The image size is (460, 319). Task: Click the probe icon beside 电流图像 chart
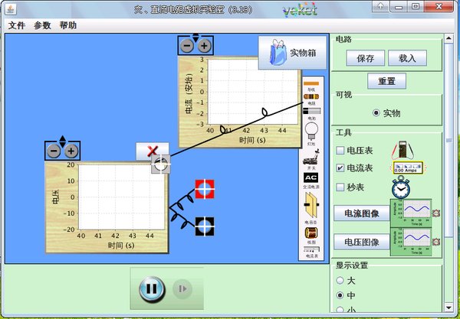click(436, 213)
